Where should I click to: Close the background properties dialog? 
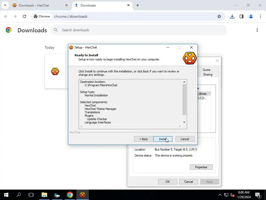click(x=217, y=61)
